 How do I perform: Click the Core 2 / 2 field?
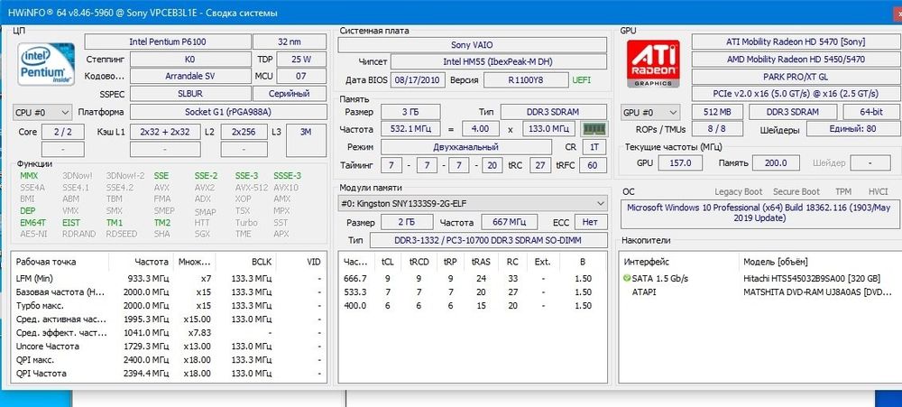coord(63,132)
